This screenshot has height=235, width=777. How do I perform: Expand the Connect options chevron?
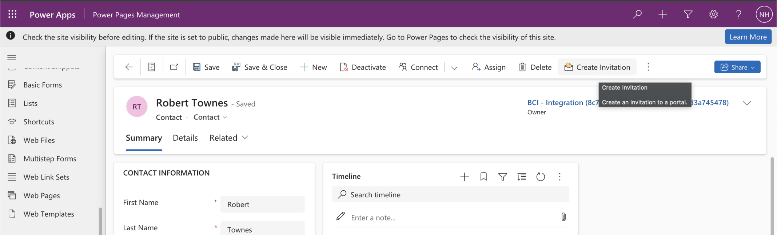(454, 67)
